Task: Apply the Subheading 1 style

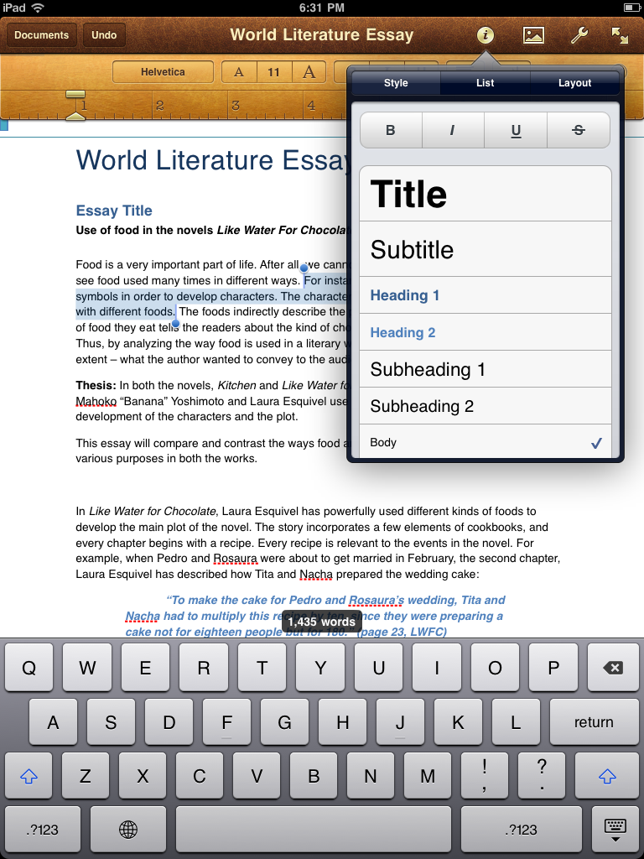Action: point(486,369)
